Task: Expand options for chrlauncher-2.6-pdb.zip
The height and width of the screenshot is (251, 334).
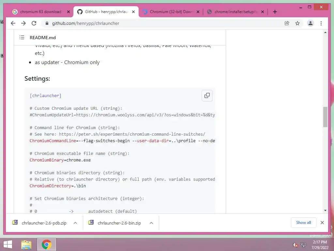Action: tap(75, 223)
